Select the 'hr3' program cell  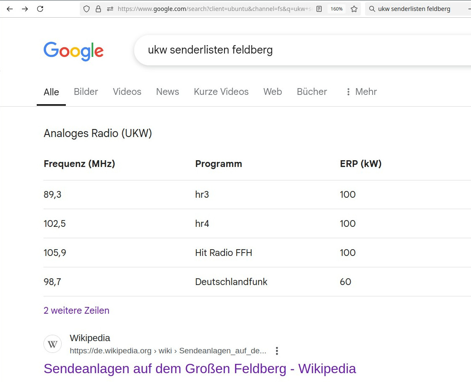202,194
